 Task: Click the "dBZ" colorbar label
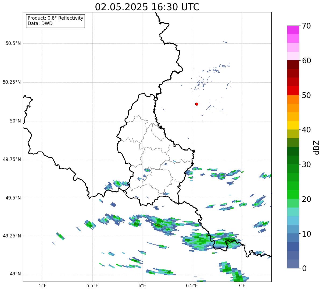317,147
